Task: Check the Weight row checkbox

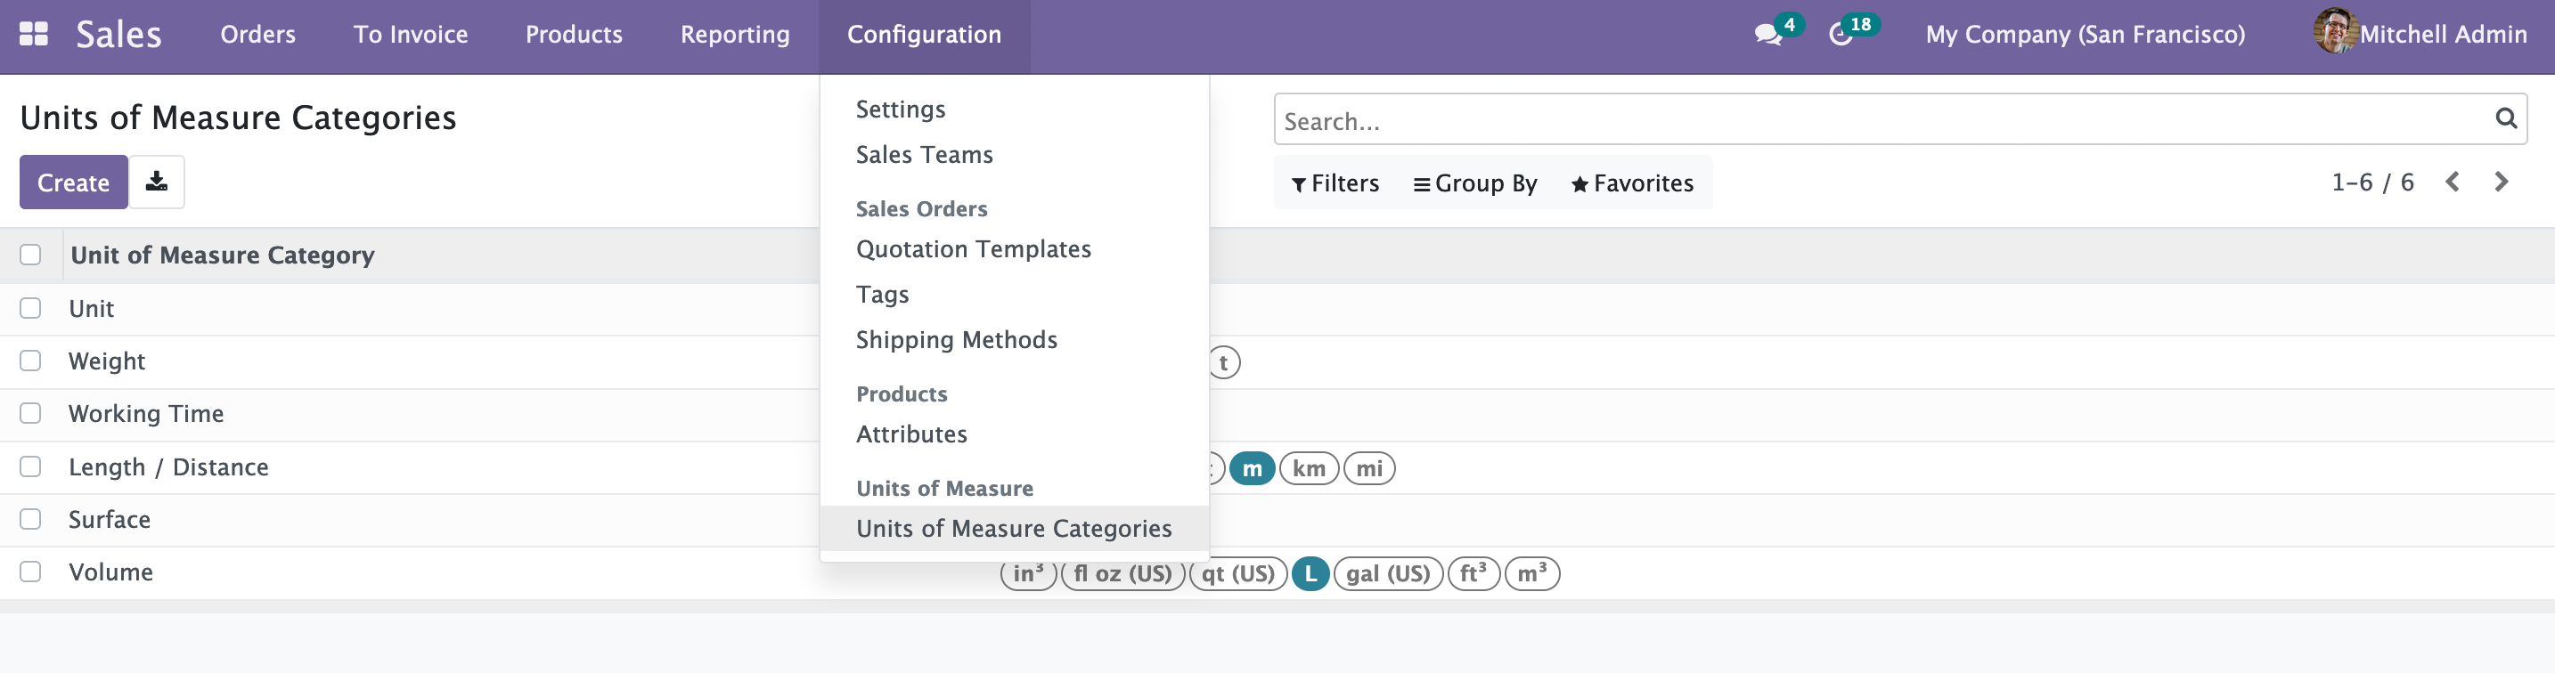Action: coord(31,361)
